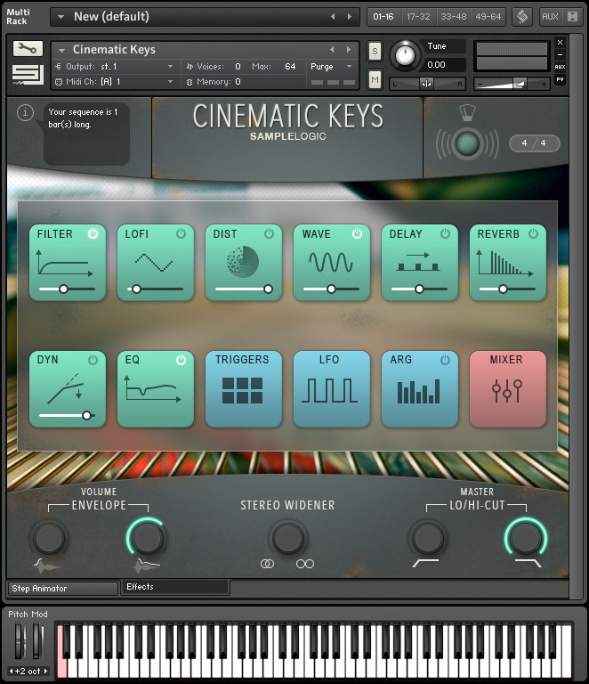Expand the New (default) multi dropdown

point(61,17)
